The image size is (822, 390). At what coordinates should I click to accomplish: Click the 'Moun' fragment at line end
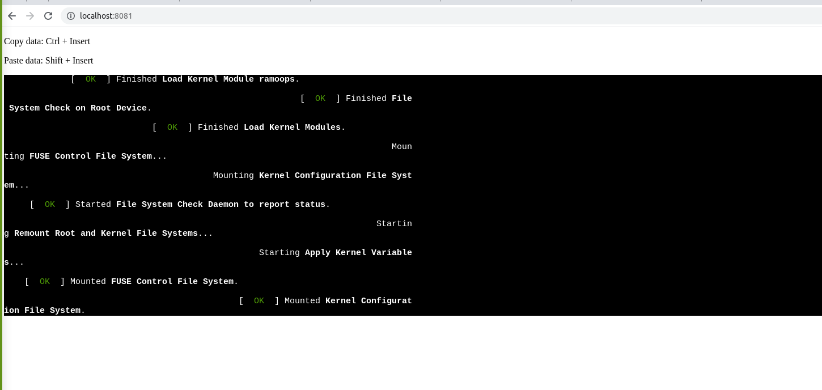click(402, 147)
